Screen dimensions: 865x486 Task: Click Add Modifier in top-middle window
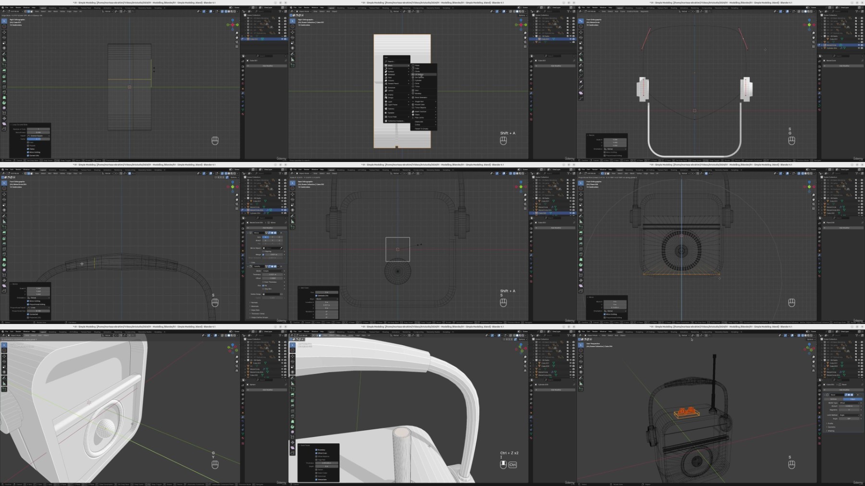coord(555,66)
